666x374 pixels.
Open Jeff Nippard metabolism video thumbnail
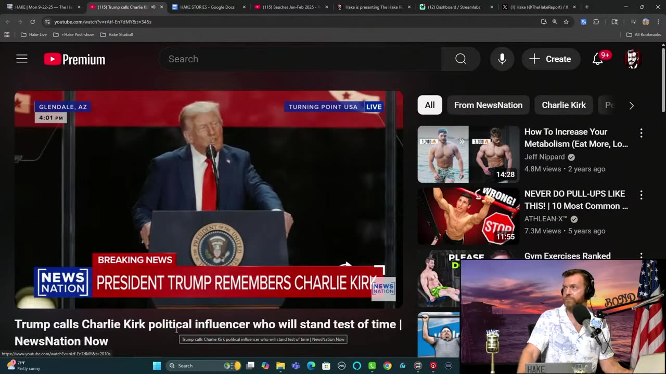(468, 154)
